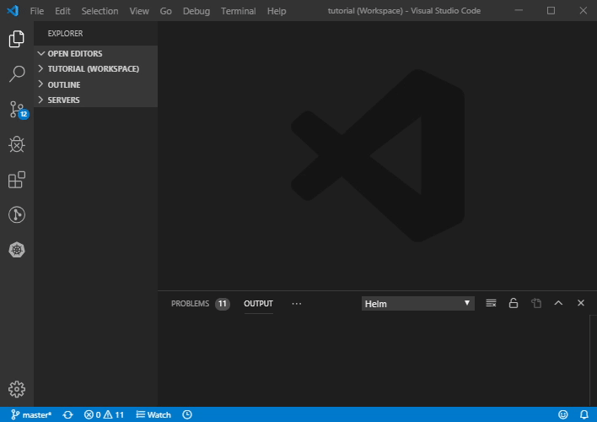Switch to the Problems tab
The height and width of the screenshot is (422, 597).
(201, 304)
